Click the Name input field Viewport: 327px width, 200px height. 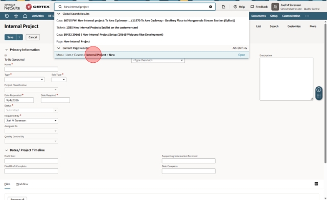(x=31, y=69)
